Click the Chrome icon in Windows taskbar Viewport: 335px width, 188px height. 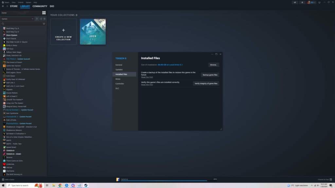(x=60, y=185)
